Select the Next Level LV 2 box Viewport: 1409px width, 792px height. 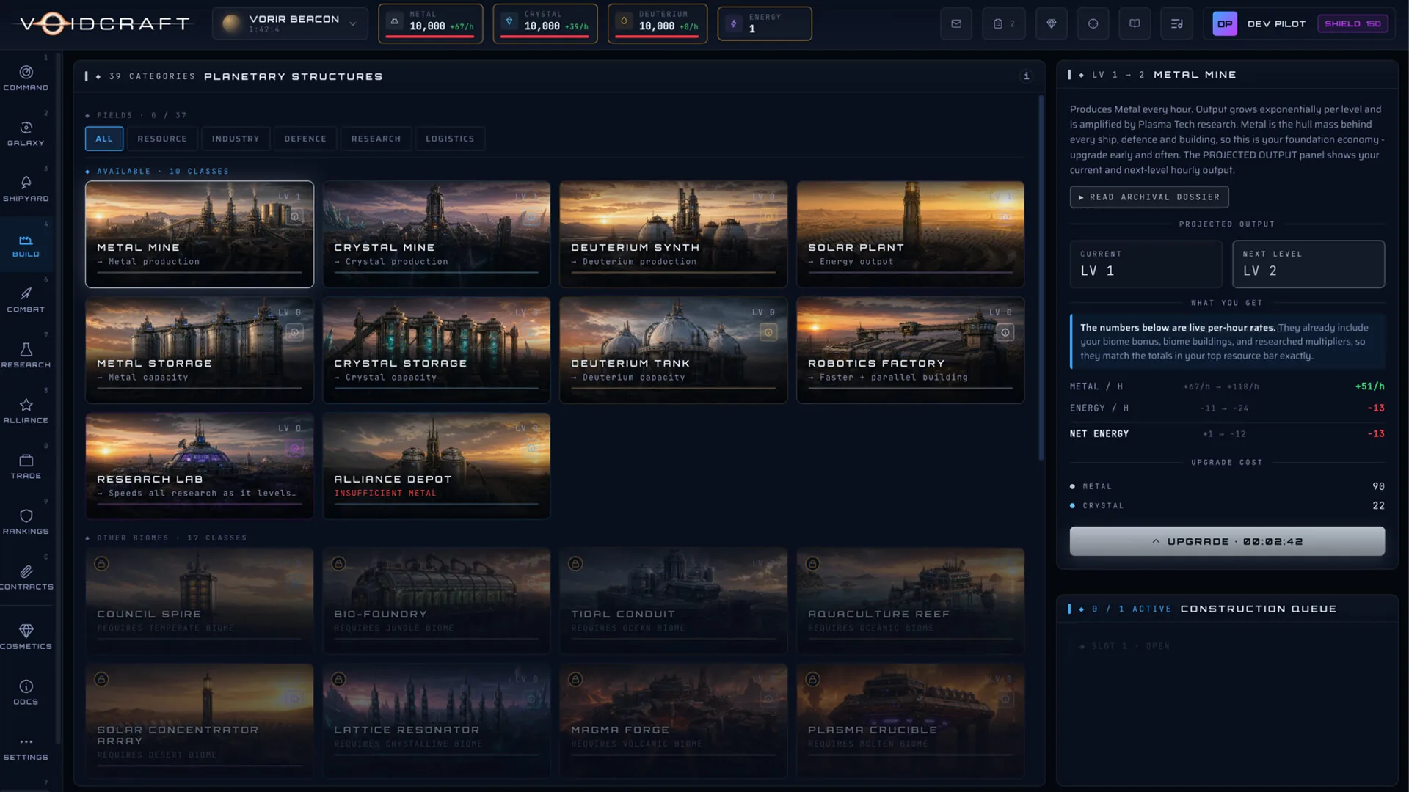[1308, 264]
